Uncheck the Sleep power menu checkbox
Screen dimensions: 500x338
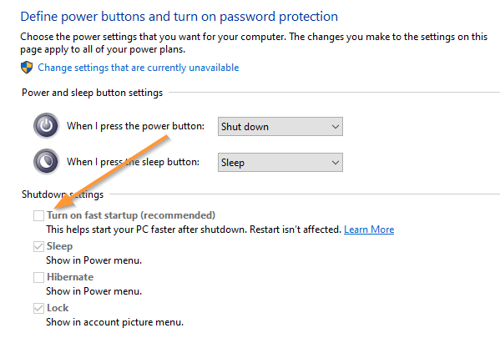38,246
